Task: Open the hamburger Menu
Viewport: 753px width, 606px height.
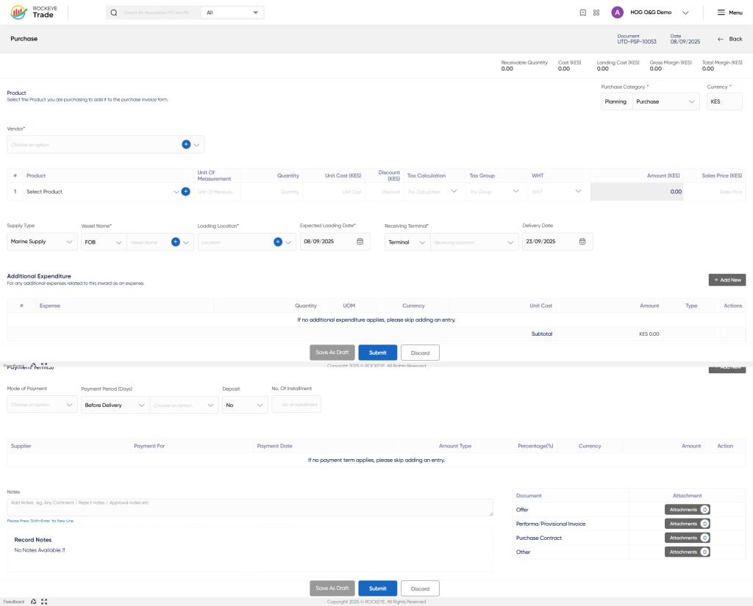Action: click(729, 12)
